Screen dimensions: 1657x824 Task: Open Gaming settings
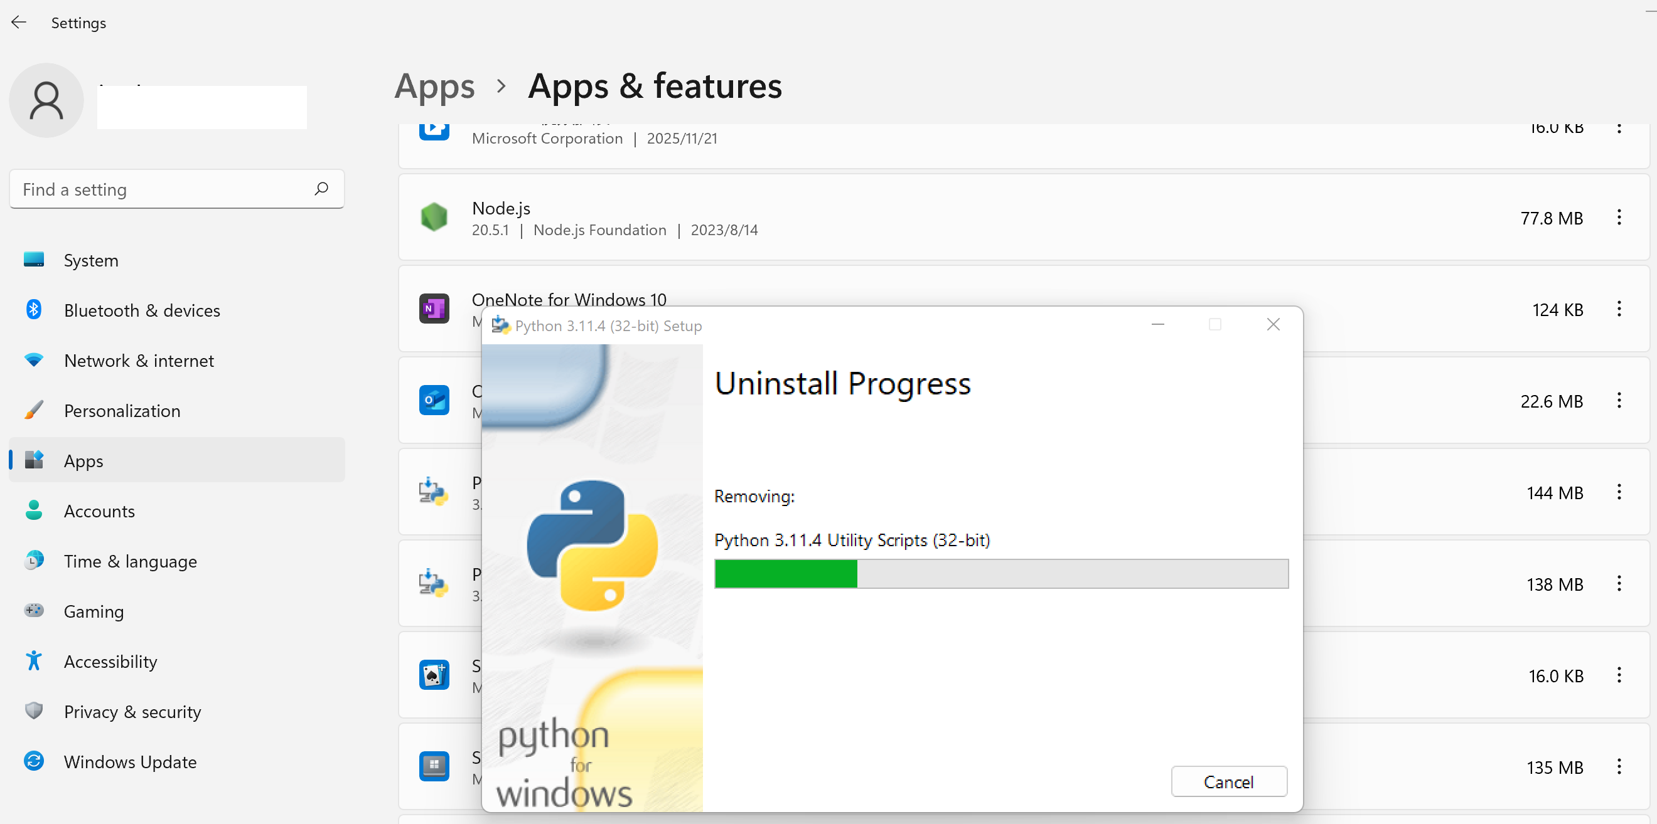click(x=177, y=611)
